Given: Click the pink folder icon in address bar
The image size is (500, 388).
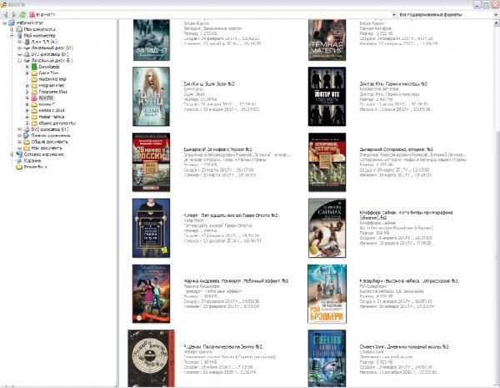Looking at the screenshot, I should pos(32,15).
